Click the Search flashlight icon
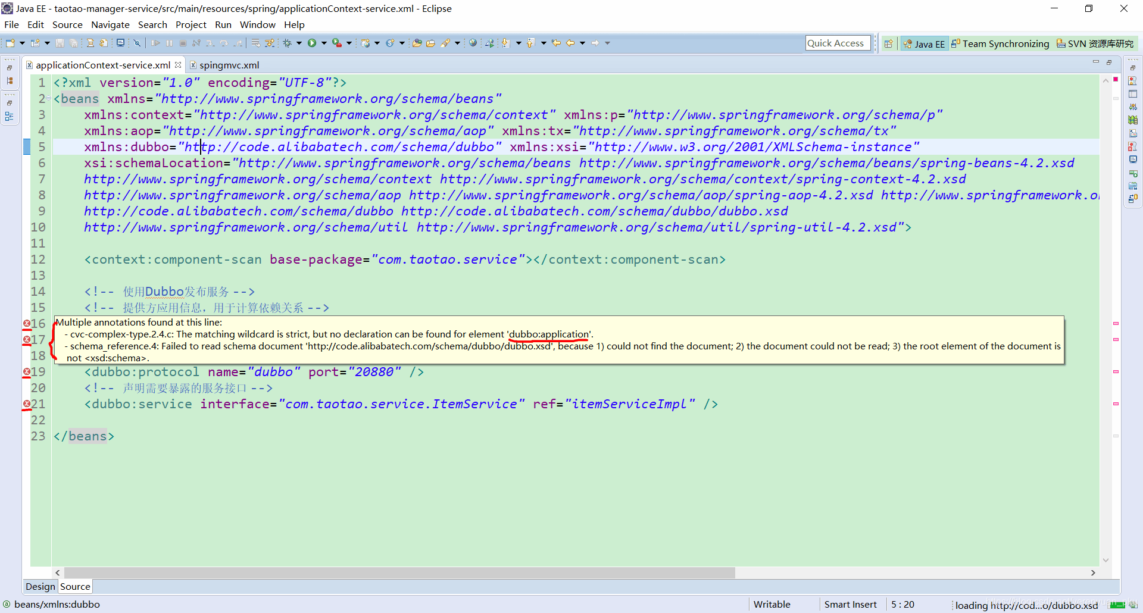The height and width of the screenshot is (613, 1143). [x=445, y=43]
